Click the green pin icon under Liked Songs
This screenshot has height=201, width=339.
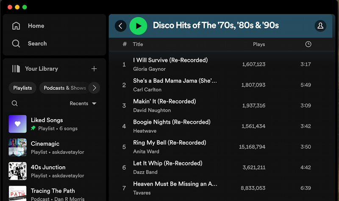pos(33,128)
